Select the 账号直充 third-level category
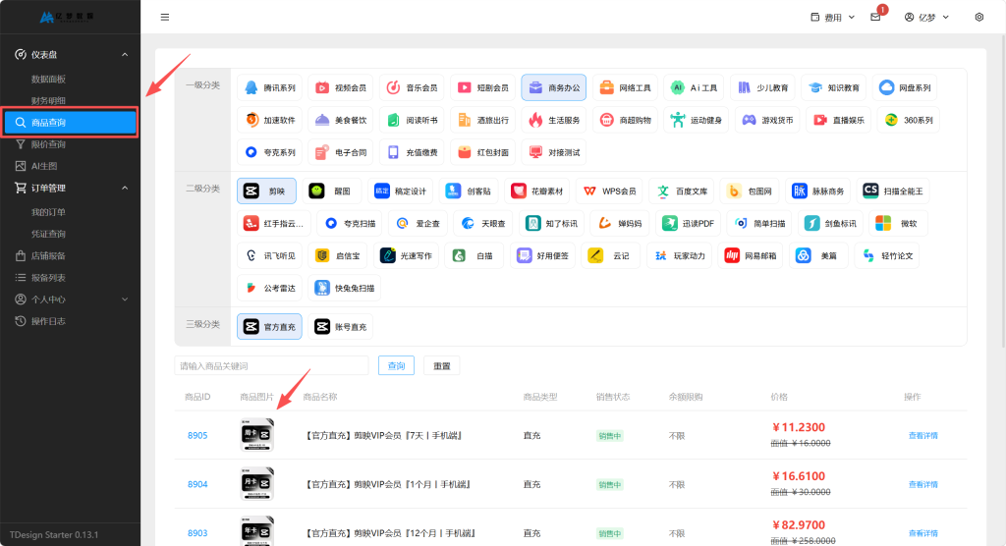The height and width of the screenshot is (546, 1006). [341, 327]
